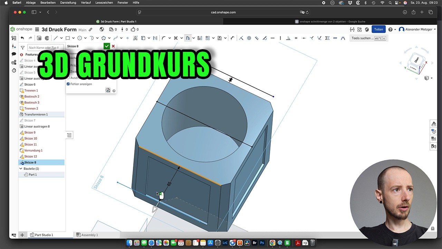The width and height of the screenshot is (442, 249).
Task: Apply the Equal constraint
Action: [296, 38]
